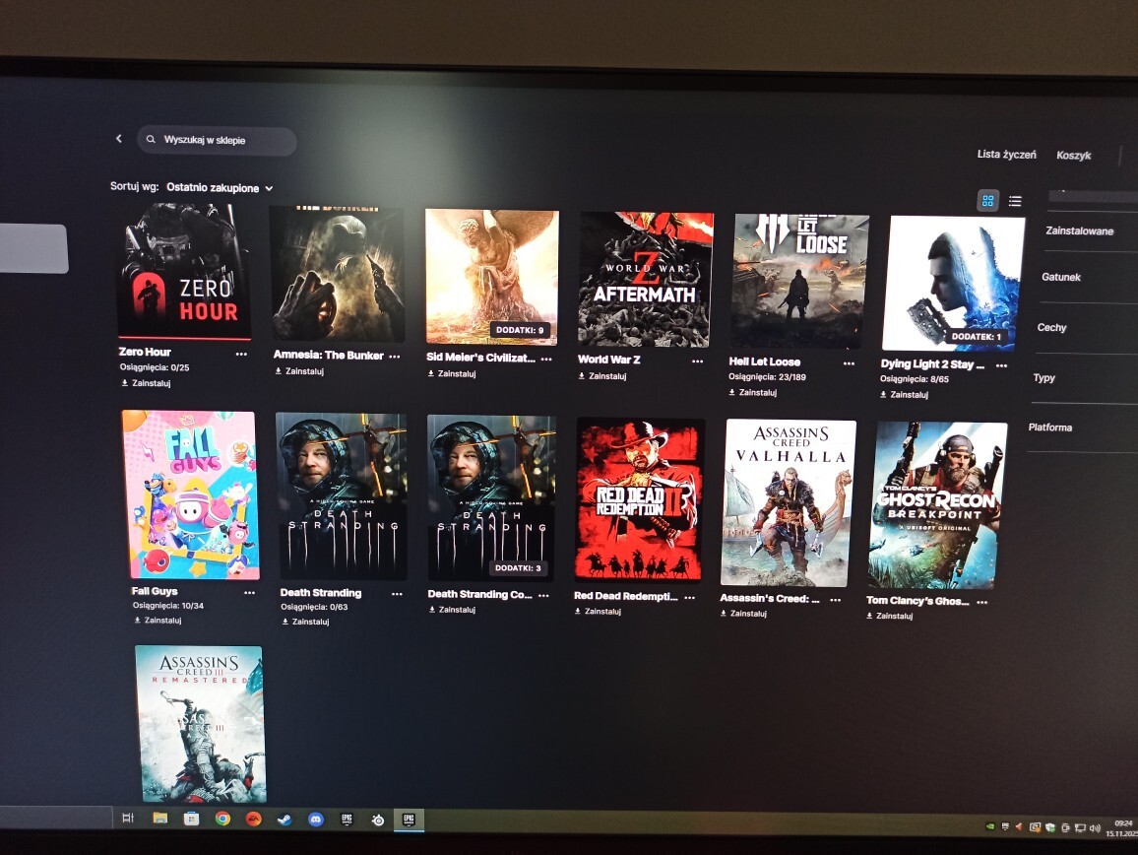
Task: Switch library to list view
Action: point(1015,201)
